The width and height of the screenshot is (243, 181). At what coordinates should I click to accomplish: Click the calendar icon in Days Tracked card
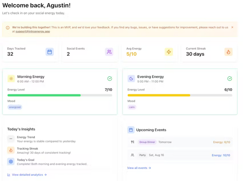(50, 52)
